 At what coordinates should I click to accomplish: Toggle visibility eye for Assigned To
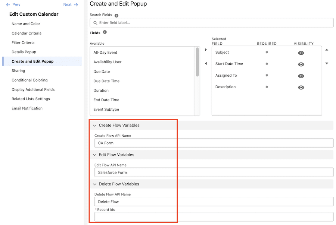coord(301,76)
